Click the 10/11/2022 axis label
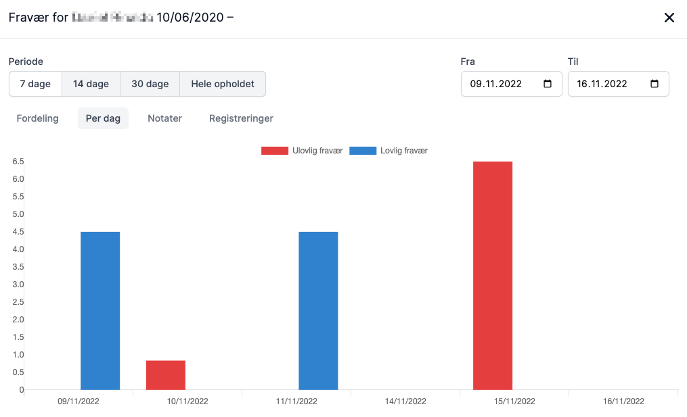Viewport: 687px width, 417px height. pos(187,401)
